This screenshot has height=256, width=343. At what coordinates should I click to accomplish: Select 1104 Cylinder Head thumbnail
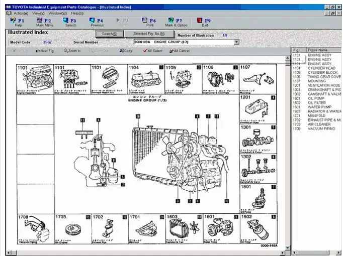146,79
